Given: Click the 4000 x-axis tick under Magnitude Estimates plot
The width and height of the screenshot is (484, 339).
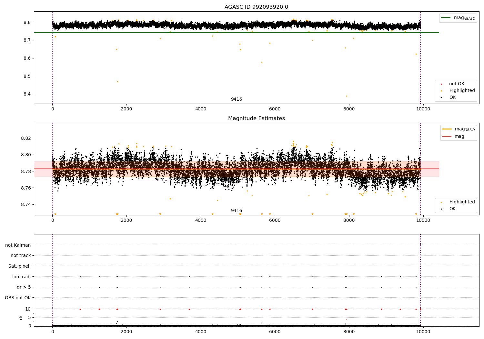Looking at the screenshot, I should point(201,221).
